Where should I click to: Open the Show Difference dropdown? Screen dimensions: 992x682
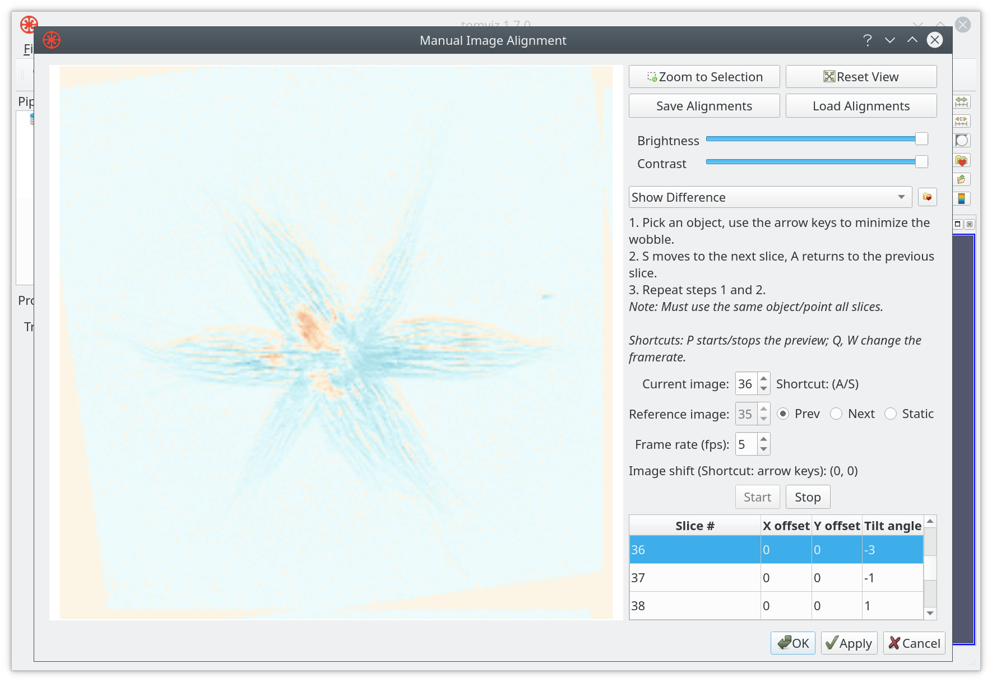point(771,197)
